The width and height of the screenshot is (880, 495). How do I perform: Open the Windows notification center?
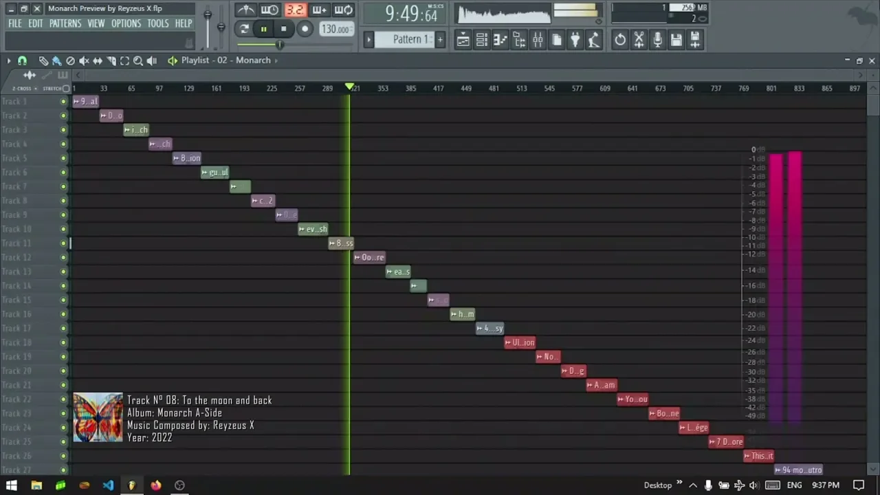859,485
